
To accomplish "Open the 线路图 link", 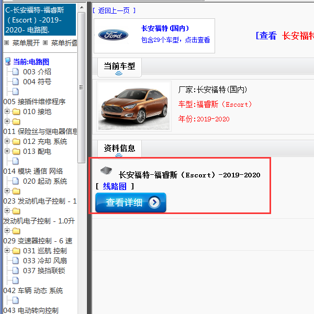I will point(115,186).
